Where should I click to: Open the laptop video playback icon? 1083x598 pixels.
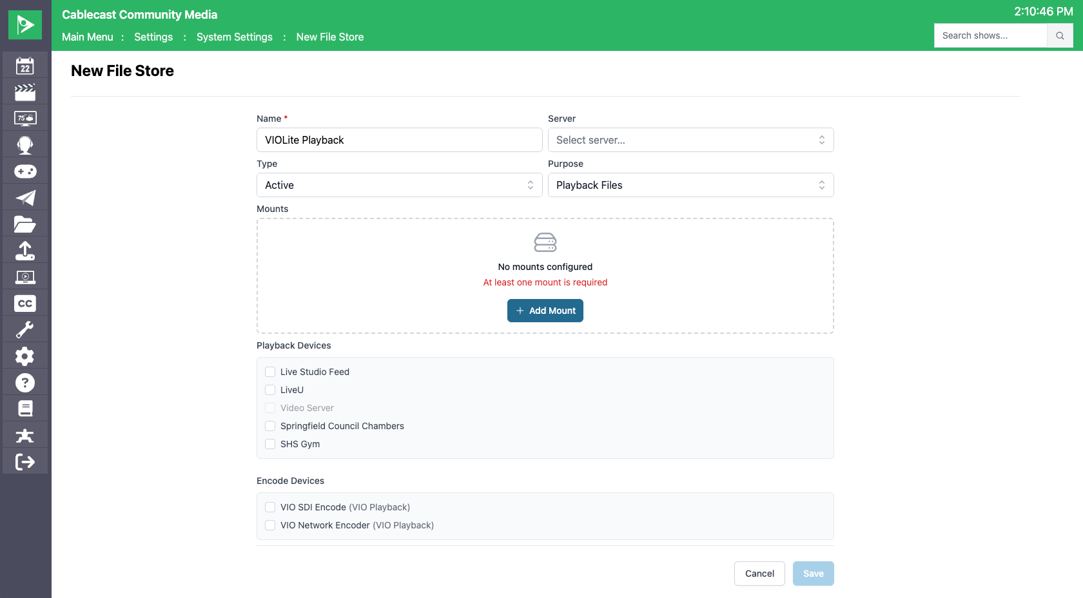tap(25, 277)
